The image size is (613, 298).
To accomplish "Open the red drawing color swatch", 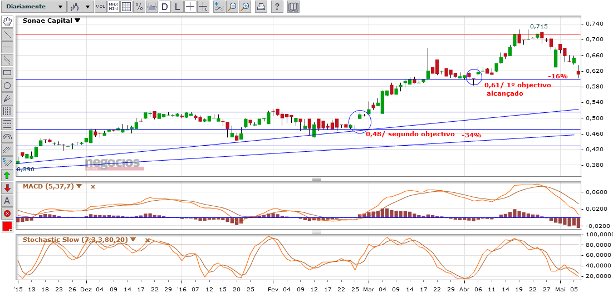I will pyautogui.click(x=7, y=227).
